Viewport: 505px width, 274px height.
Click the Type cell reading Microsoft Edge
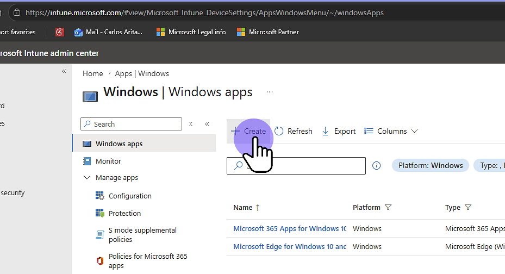pos(475,247)
